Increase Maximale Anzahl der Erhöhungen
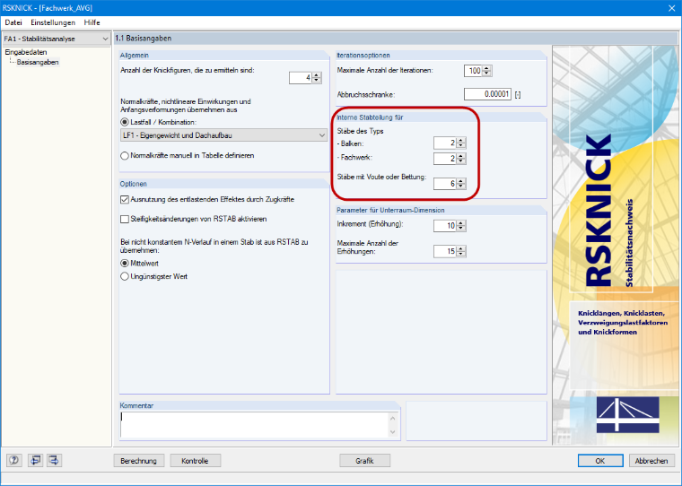This screenshot has height=486, width=682. 461,248
